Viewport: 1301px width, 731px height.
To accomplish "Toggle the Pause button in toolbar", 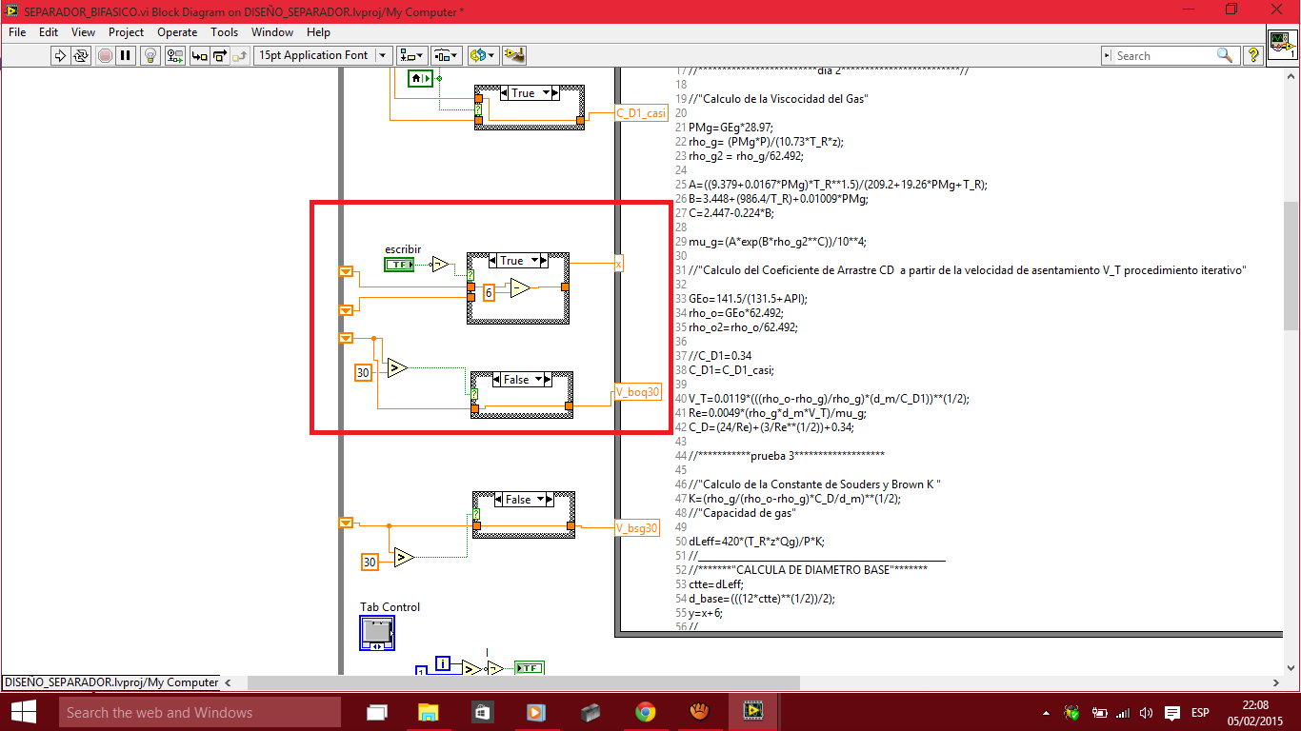I will click(126, 55).
